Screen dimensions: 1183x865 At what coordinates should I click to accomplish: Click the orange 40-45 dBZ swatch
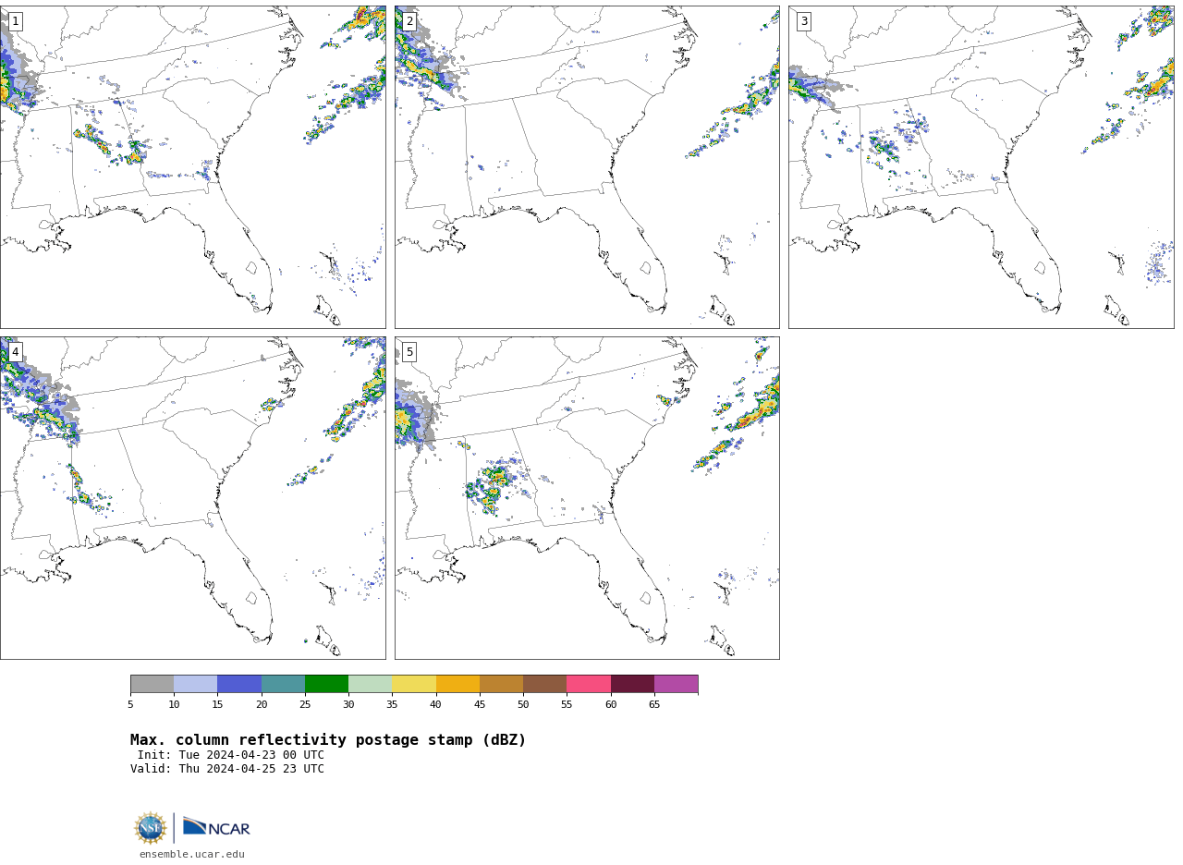457,684
